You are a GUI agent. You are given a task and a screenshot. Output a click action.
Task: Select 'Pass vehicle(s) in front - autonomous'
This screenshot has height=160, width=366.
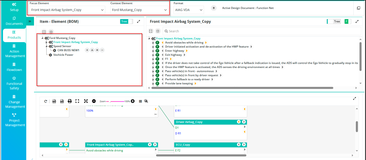tap(190, 71)
